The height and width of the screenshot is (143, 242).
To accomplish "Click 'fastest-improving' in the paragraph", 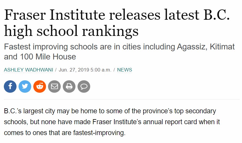I will pyautogui.click(x=99, y=133).
